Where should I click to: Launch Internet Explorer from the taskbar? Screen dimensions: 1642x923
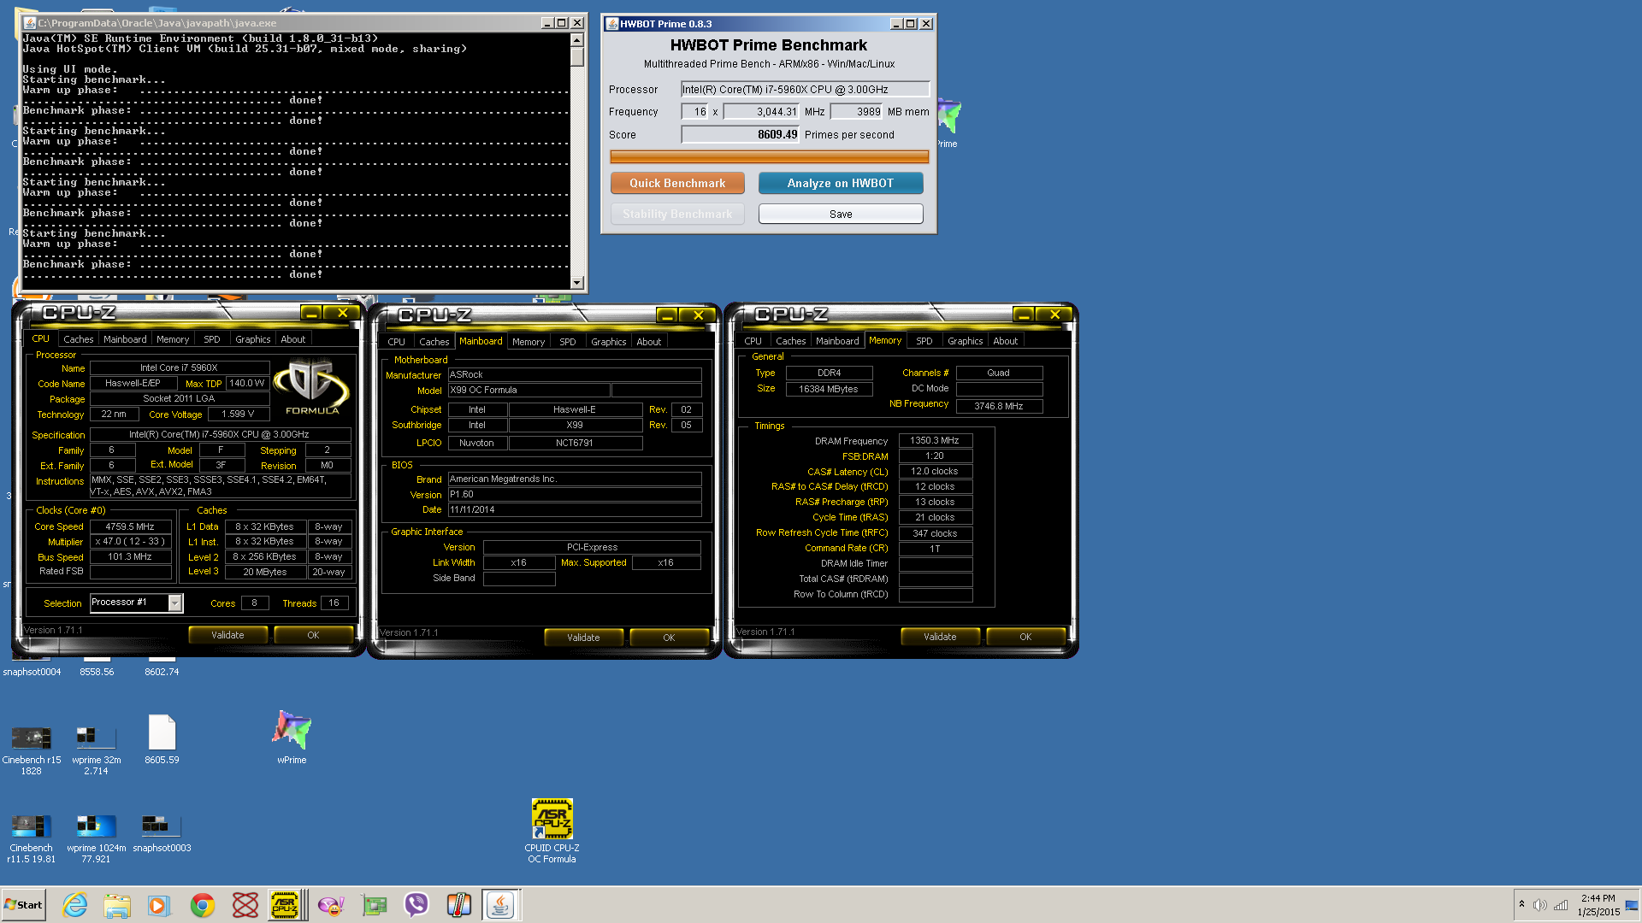75,905
